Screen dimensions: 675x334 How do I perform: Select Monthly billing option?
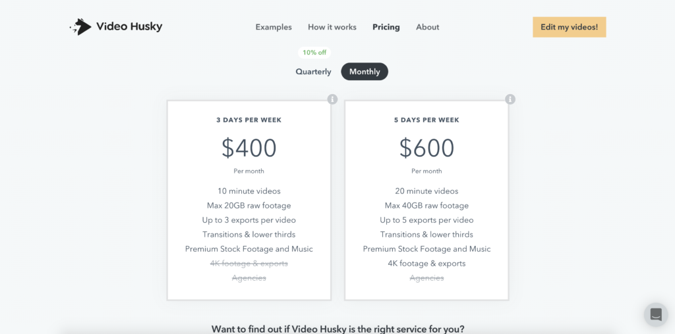(x=365, y=72)
